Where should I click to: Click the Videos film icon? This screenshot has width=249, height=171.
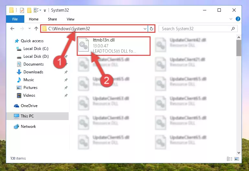[x=19, y=95]
